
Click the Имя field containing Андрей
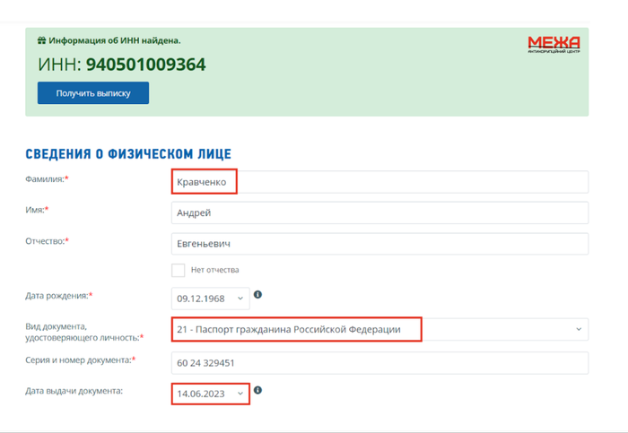point(379,213)
